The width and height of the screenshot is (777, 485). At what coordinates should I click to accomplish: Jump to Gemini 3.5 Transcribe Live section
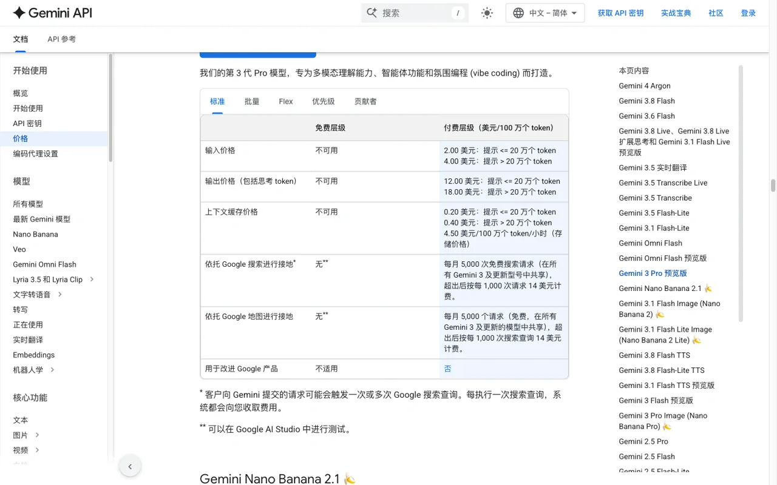663,182
